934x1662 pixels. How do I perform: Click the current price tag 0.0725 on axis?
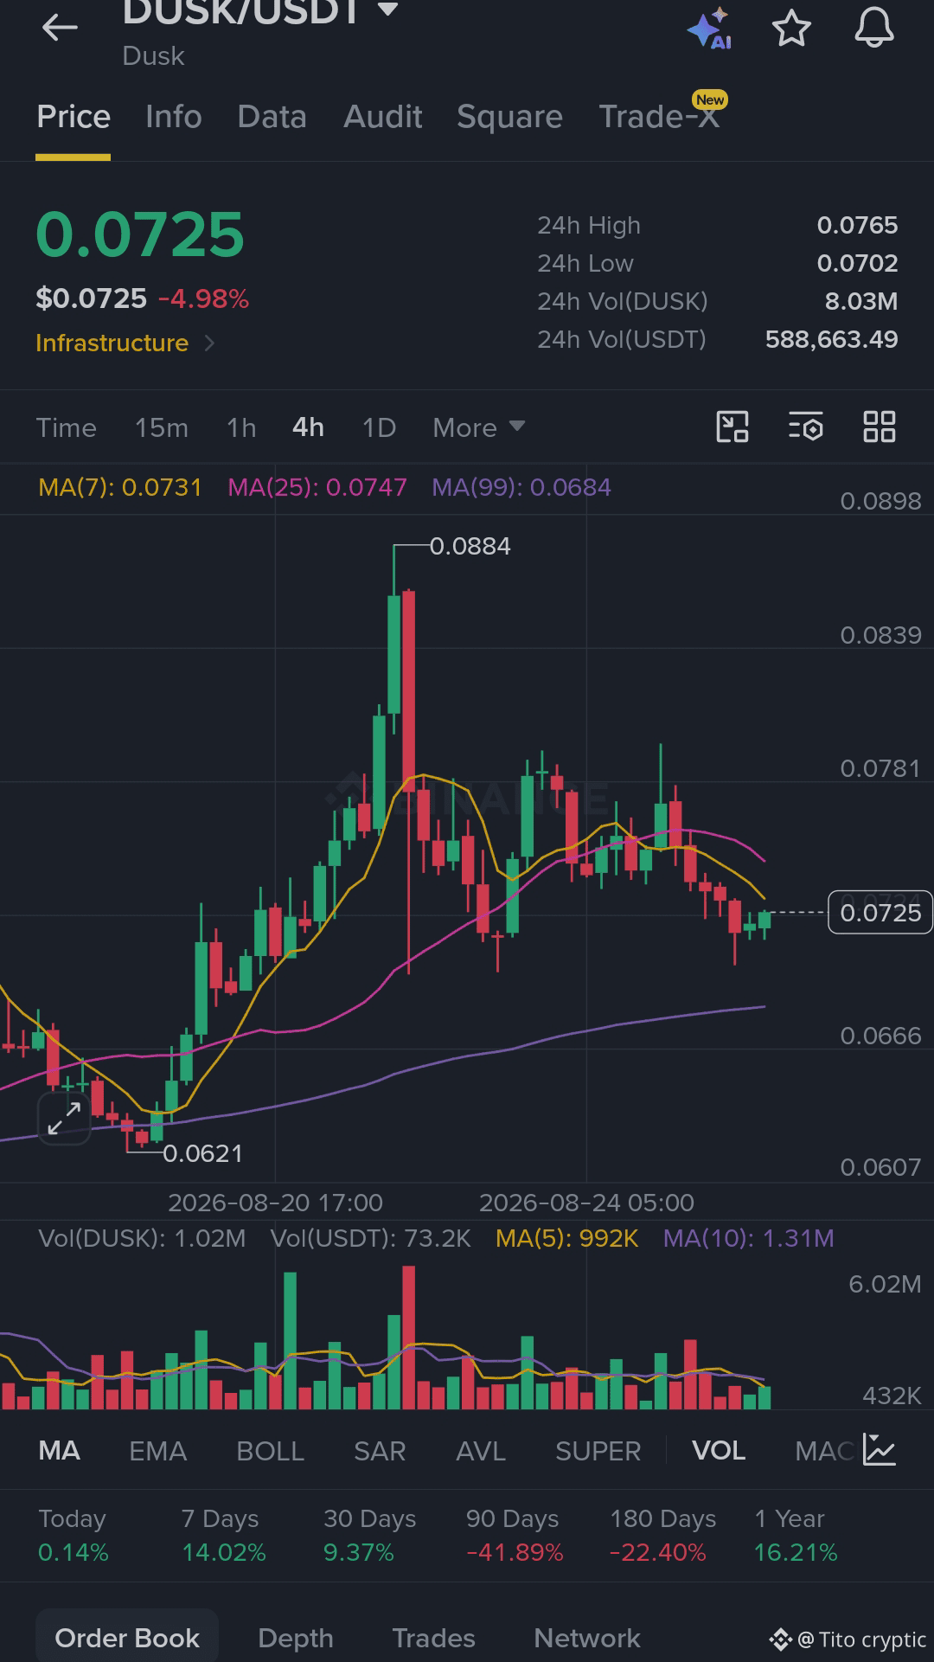click(880, 912)
